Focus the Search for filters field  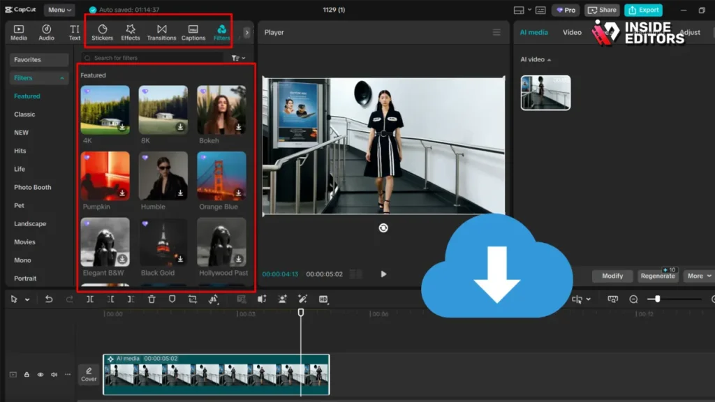(153, 58)
